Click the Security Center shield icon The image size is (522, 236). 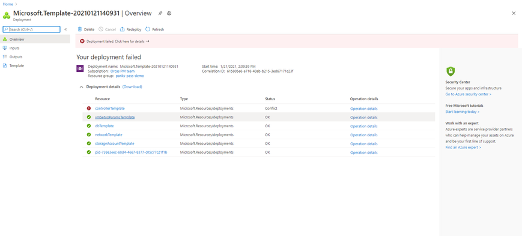[x=451, y=71]
